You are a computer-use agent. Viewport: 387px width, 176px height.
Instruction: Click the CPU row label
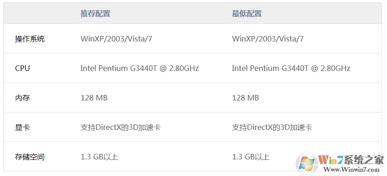point(23,68)
